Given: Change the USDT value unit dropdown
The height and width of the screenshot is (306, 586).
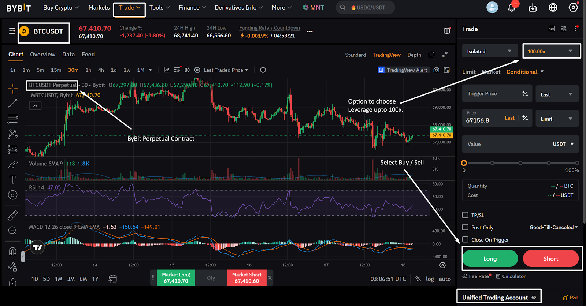Looking at the screenshot, I should click(x=563, y=144).
